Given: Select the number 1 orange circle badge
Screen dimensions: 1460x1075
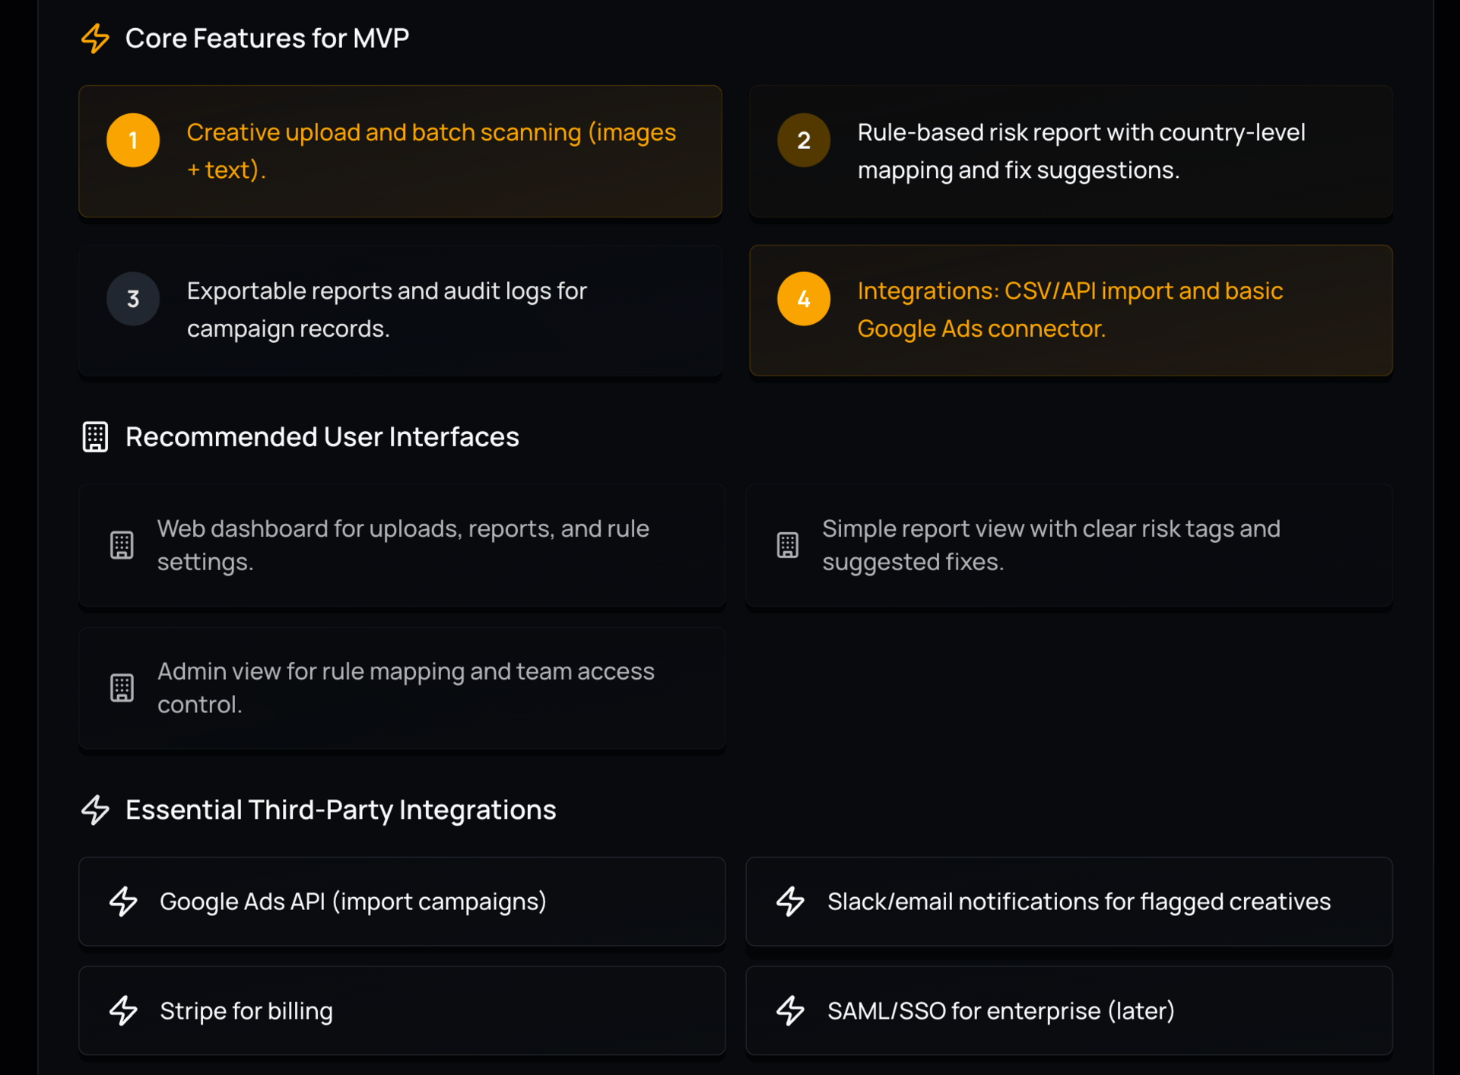Looking at the screenshot, I should [x=133, y=141].
